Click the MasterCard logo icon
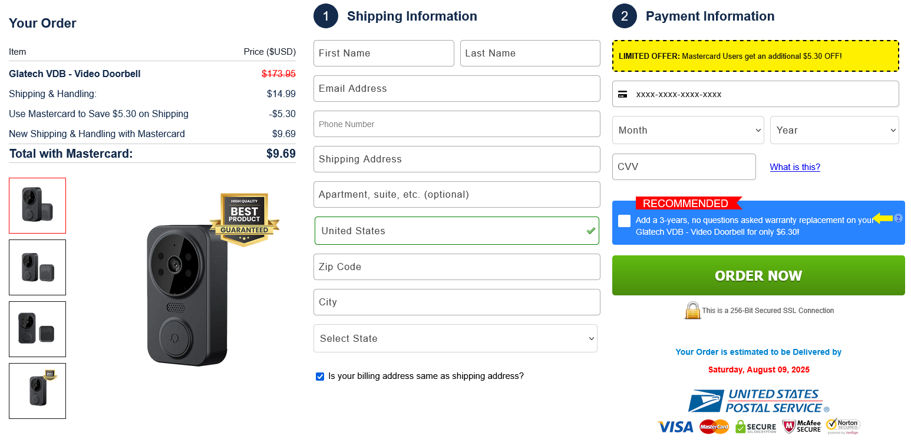The width and height of the screenshot is (911, 446). click(x=714, y=427)
